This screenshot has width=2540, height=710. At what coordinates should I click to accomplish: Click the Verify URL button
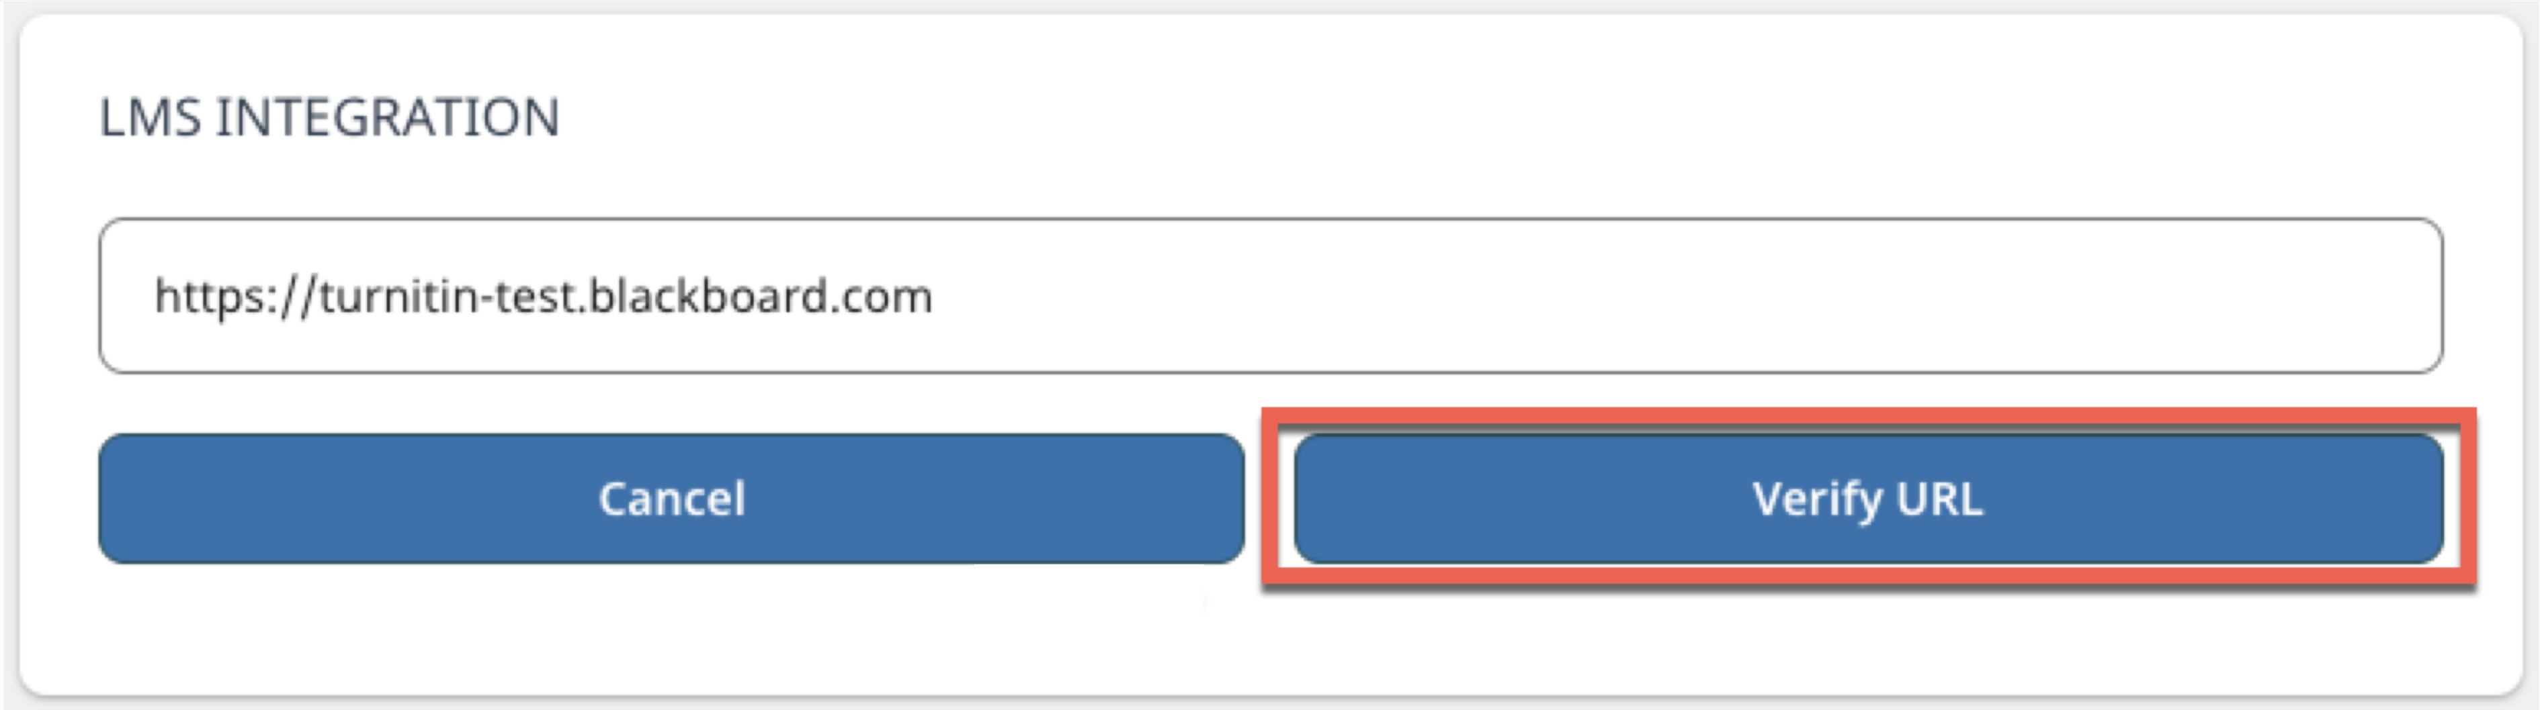pyautogui.click(x=1867, y=499)
